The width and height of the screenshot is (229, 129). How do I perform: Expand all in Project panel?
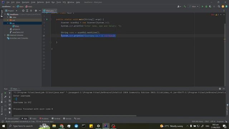(x=27, y=11)
